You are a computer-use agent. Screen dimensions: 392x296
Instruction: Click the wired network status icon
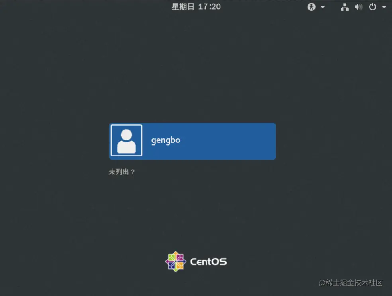click(345, 7)
